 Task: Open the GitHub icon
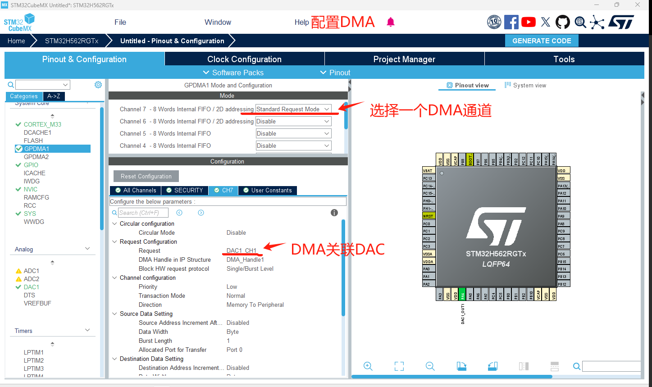point(563,22)
